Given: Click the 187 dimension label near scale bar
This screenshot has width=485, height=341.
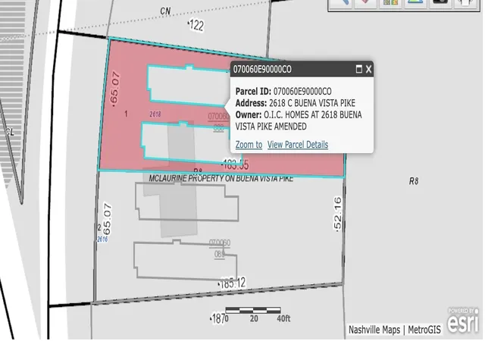Looking at the screenshot, I should [x=217, y=318].
